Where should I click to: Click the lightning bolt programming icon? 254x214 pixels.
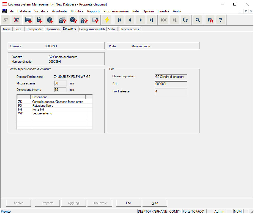(106, 20)
